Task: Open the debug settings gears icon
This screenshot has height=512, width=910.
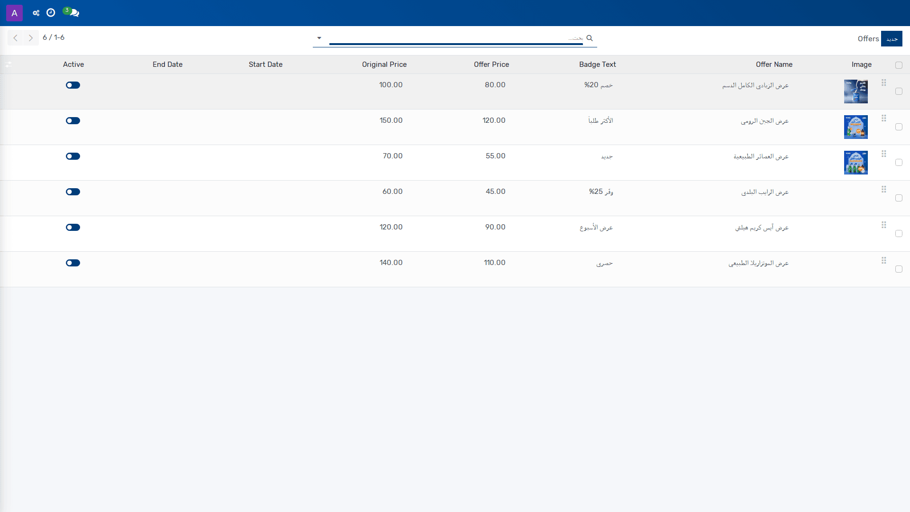Action: (36, 13)
